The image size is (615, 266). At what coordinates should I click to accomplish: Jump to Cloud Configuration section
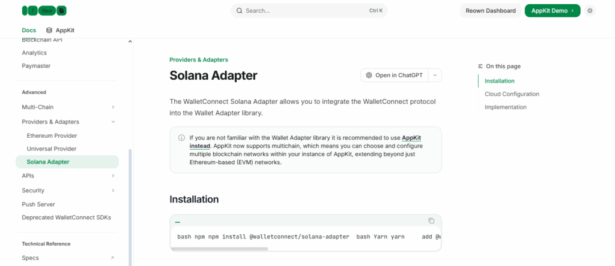tap(512, 94)
